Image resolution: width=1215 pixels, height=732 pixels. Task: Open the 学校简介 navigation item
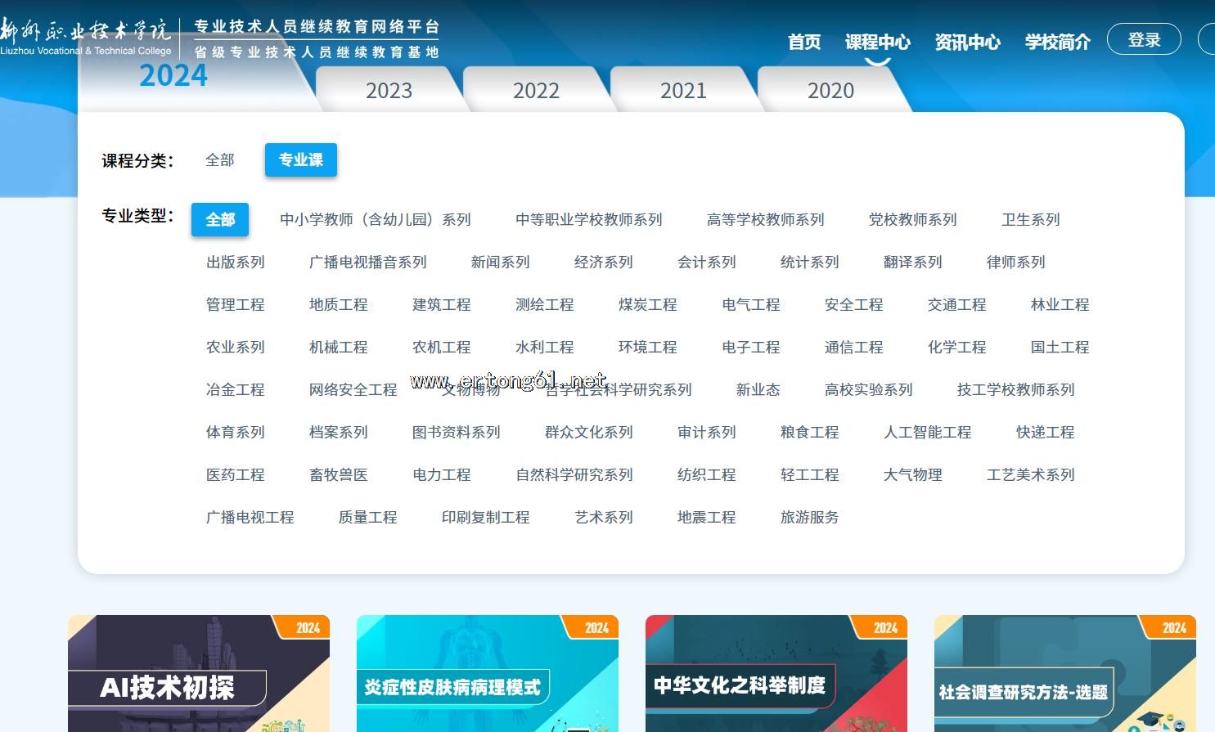(1057, 42)
